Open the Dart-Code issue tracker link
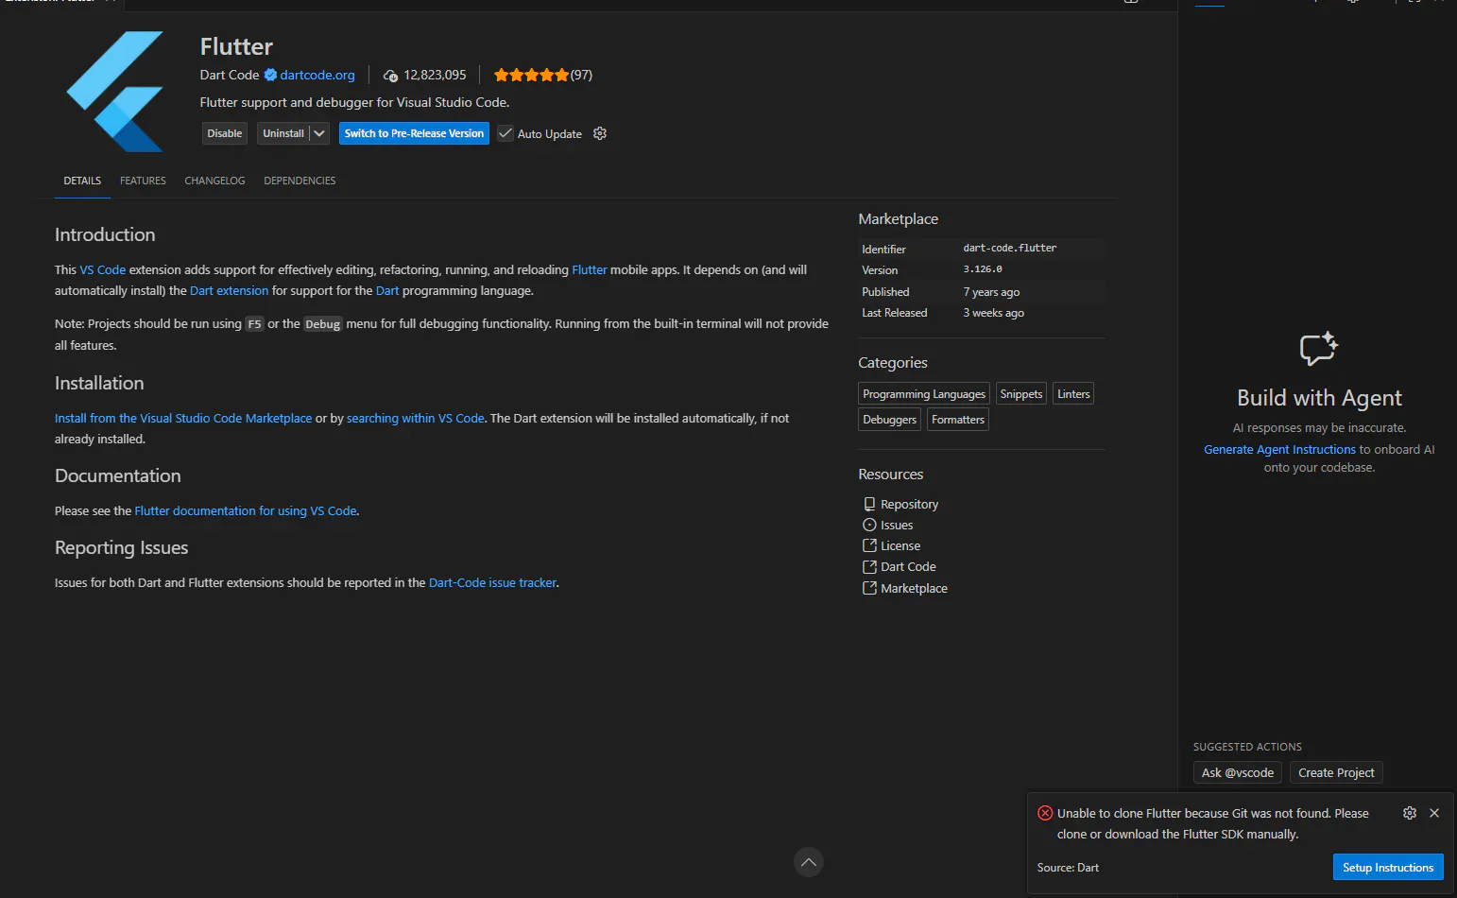Image resolution: width=1457 pixels, height=898 pixels. pos(492,582)
